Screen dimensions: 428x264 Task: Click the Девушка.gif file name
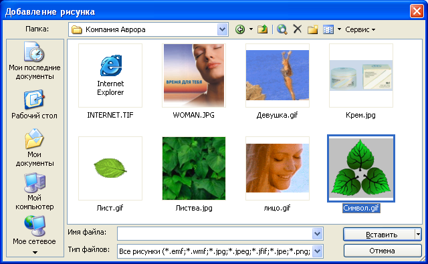click(277, 115)
